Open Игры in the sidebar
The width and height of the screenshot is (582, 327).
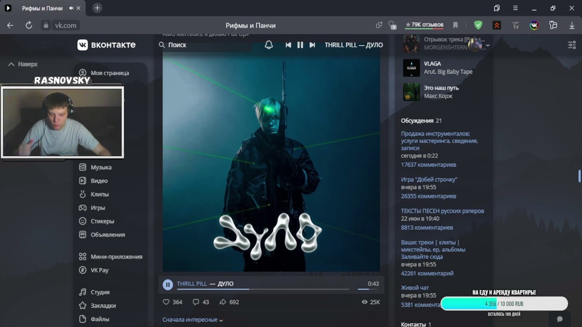point(92,208)
